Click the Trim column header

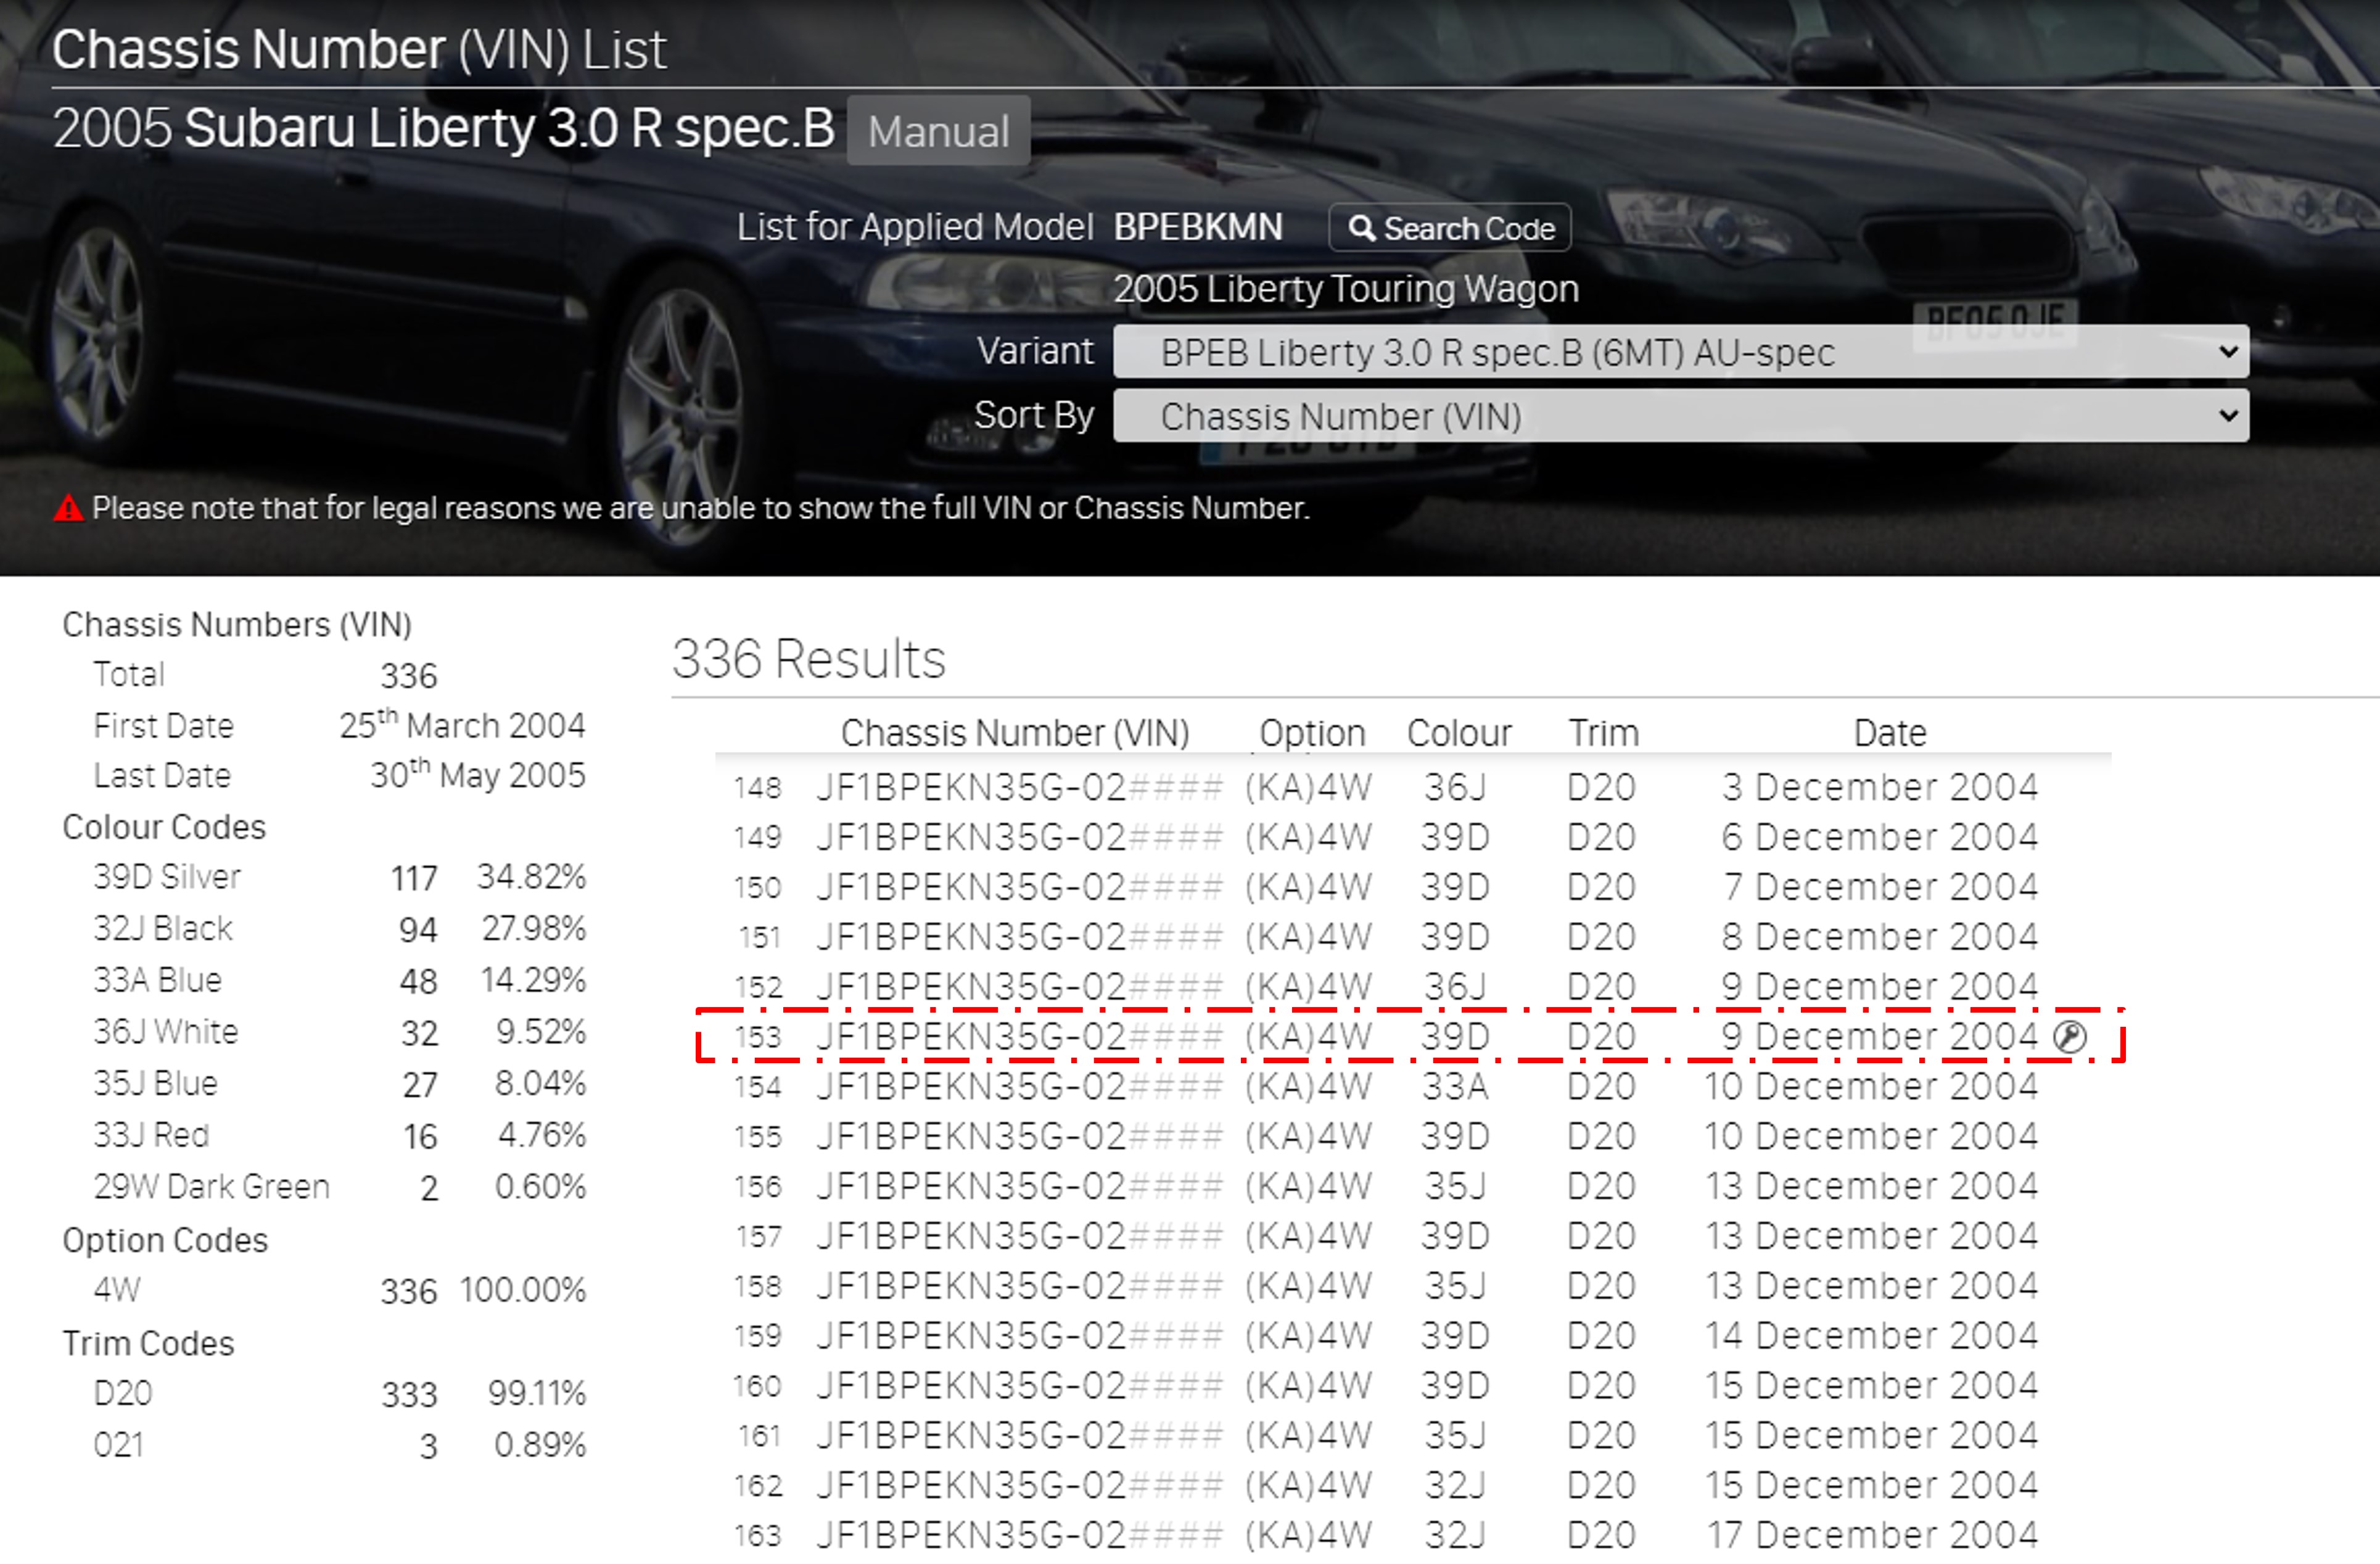1603,733
